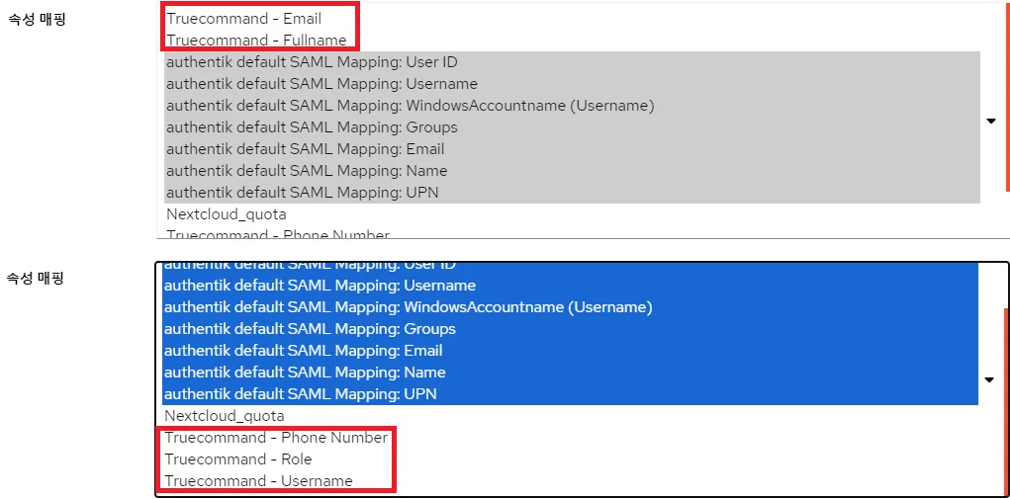Click SAML Mapping: Email in grey-highlighted list
This screenshot has width=1010, height=499.
pos(572,149)
